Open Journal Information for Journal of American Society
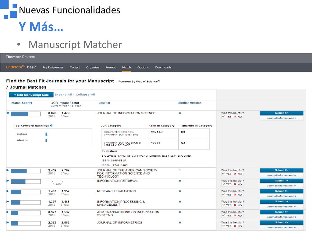Screen dimensions: 312x234 pyautogui.click(x=281, y=175)
